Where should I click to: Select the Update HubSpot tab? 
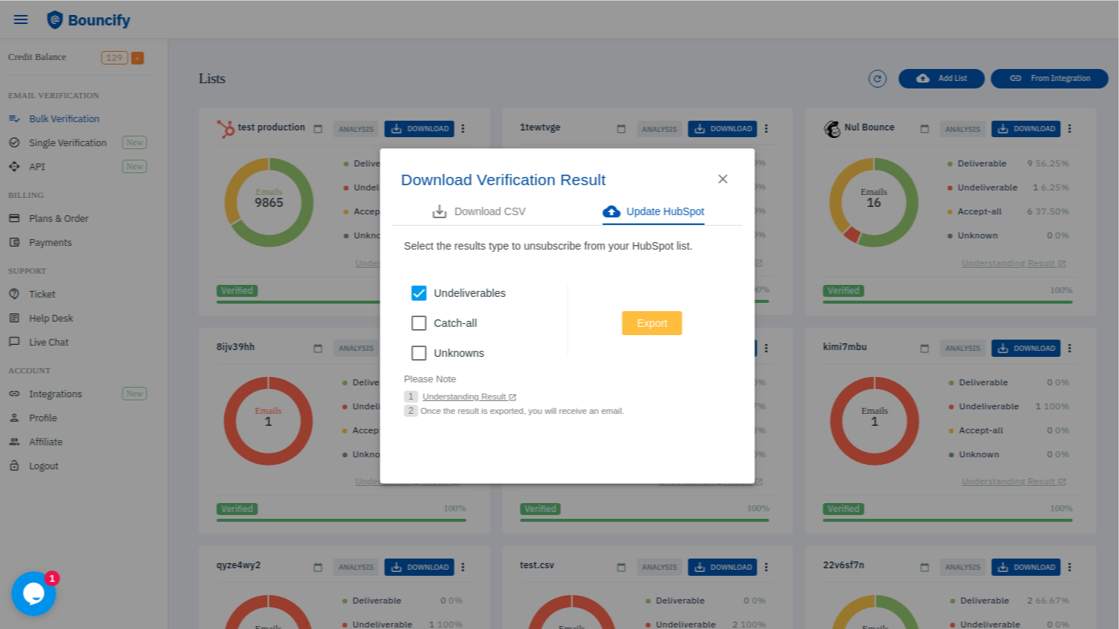pyautogui.click(x=654, y=211)
